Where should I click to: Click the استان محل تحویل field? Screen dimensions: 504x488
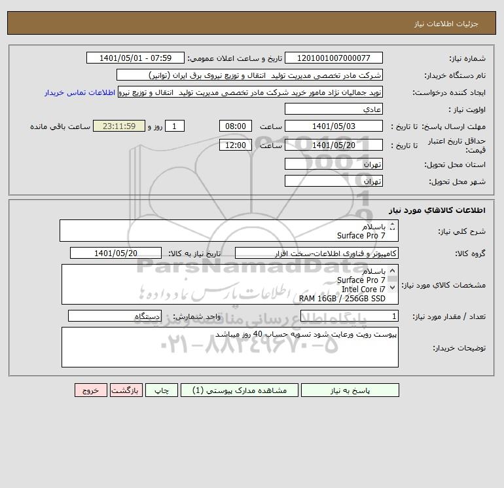pyautogui.click(x=334, y=164)
